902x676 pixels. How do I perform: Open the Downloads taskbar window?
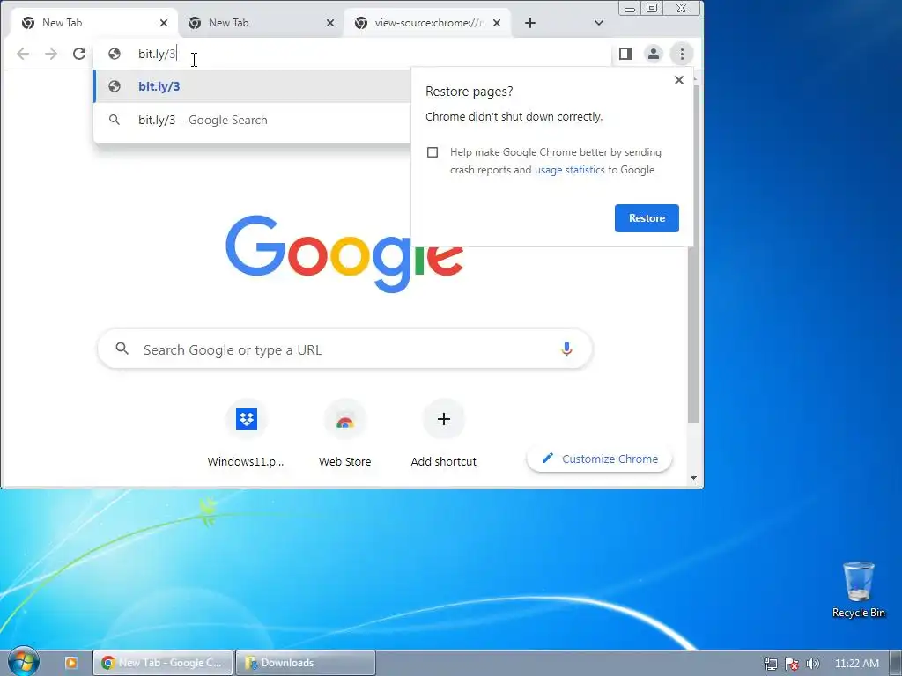[305, 663]
